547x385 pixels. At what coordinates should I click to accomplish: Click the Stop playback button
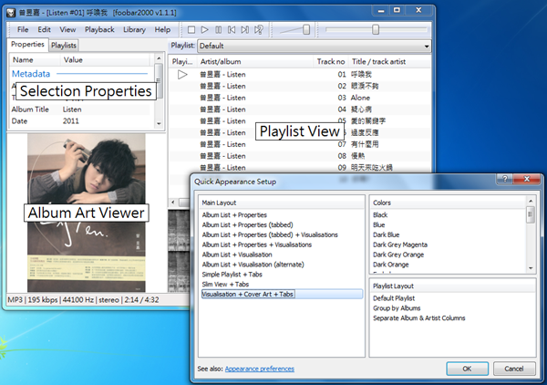click(x=191, y=30)
